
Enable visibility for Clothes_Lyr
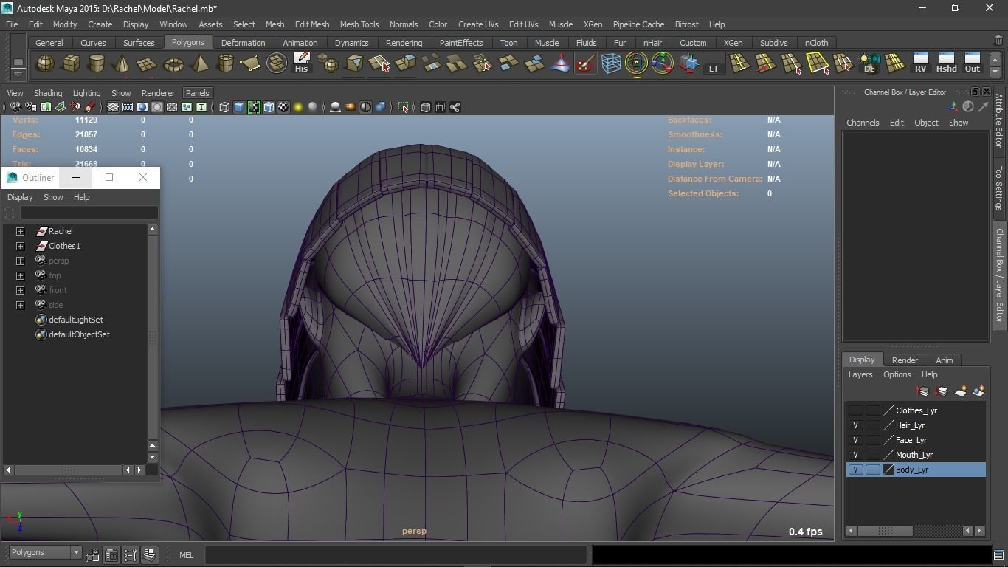coord(855,410)
